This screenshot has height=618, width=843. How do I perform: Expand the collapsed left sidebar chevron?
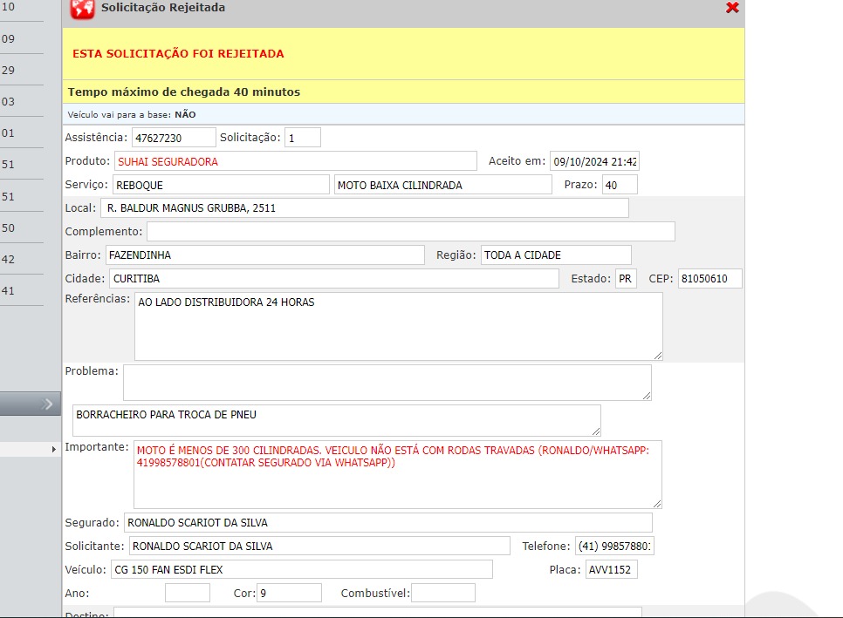[48, 404]
